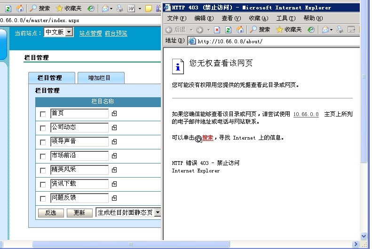Tick the 领导声音 checkbox
This screenshot has width=372, height=249.
tap(43, 142)
